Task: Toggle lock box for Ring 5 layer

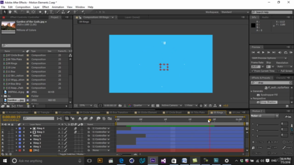Action: tap(12, 139)
